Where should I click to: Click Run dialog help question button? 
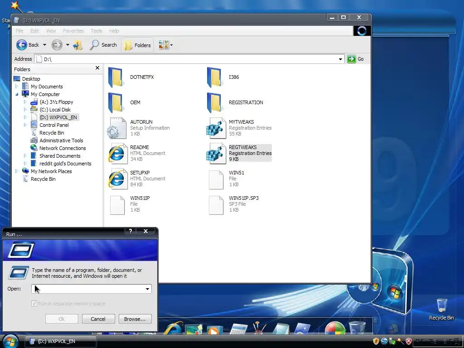pos(130,231)
